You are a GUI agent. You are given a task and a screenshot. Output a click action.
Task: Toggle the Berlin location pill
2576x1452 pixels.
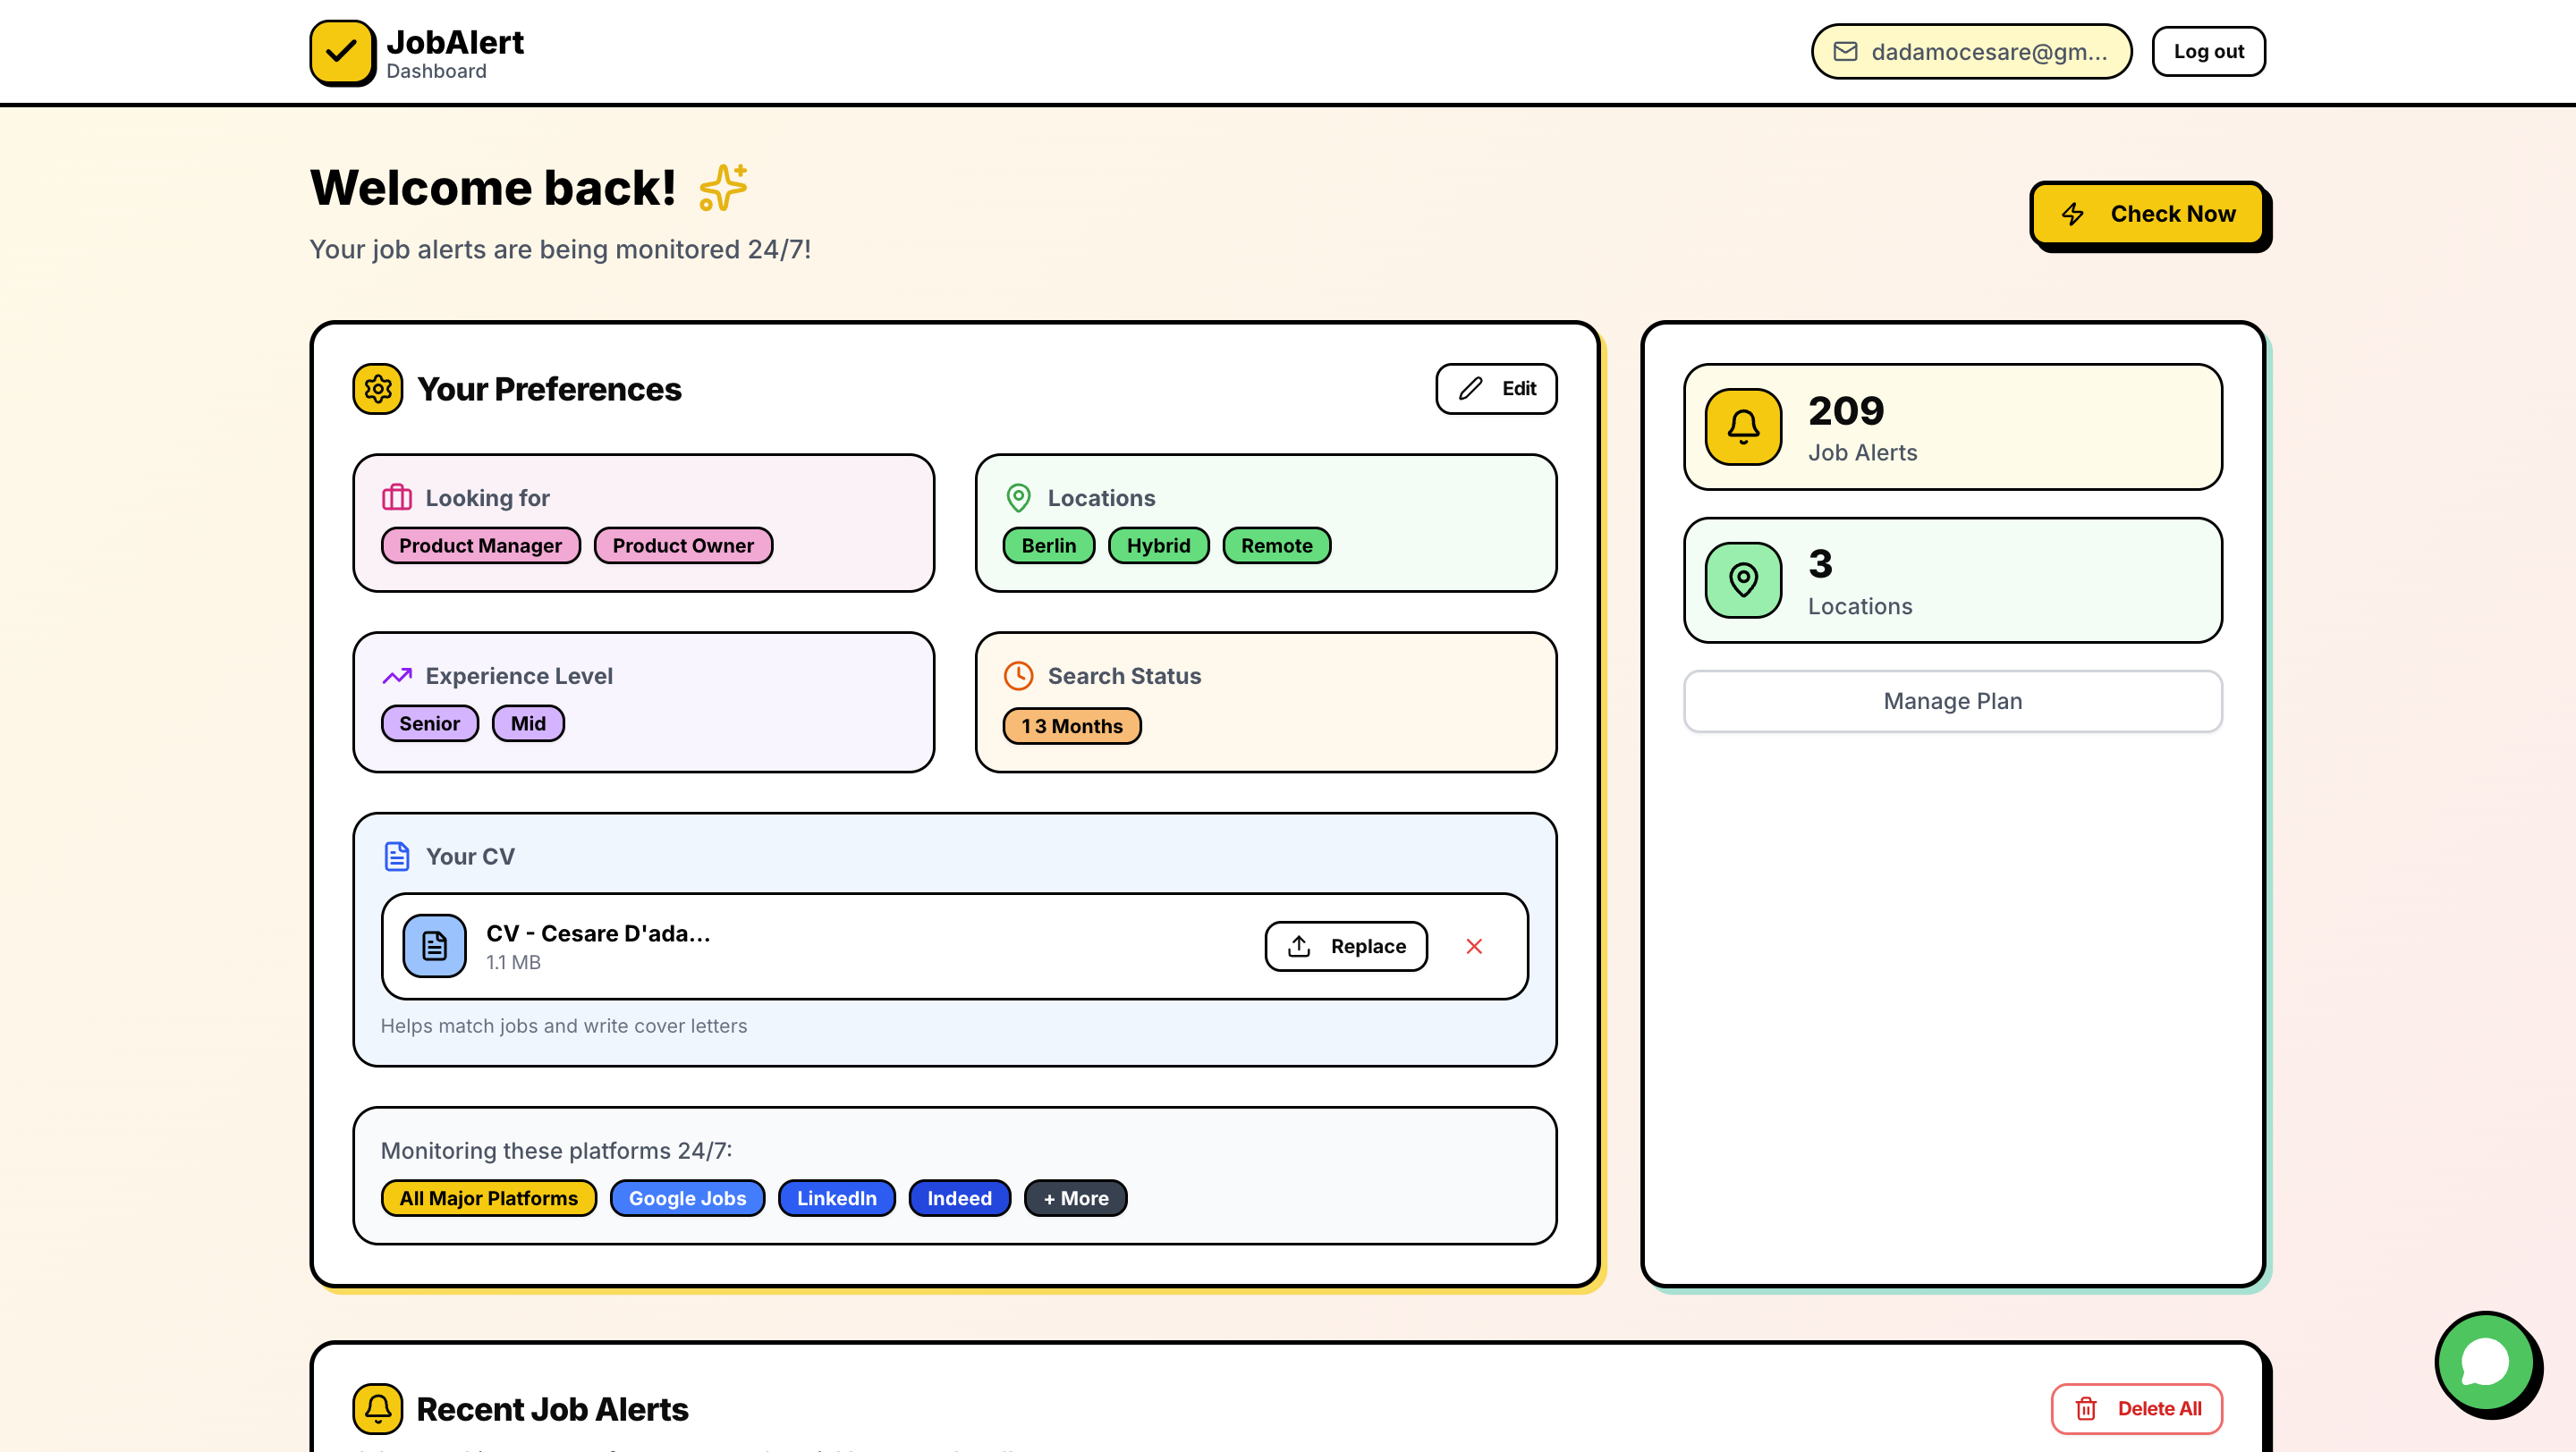pos(1048,545)
